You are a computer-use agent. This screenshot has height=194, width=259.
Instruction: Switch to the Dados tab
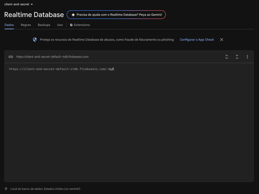click(9, 25)
